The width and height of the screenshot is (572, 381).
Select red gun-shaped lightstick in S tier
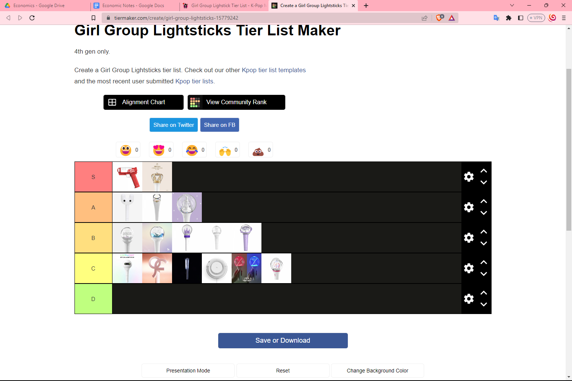click(127, 177)
